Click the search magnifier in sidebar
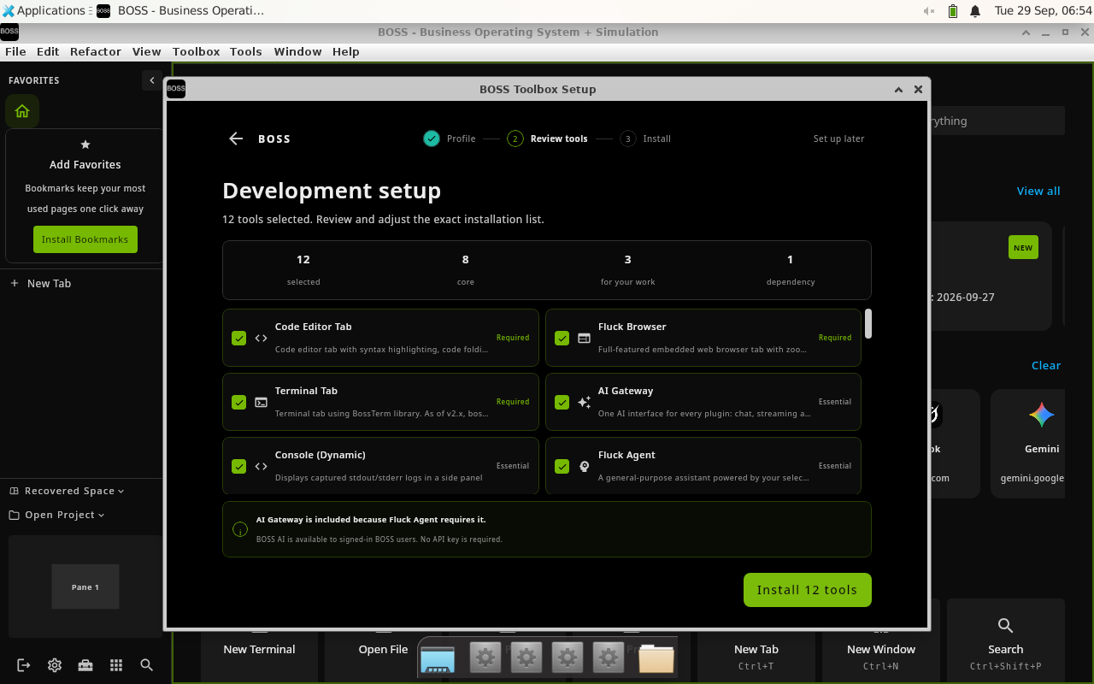The height and width of the screenshot is (684, 1094). 147,665
